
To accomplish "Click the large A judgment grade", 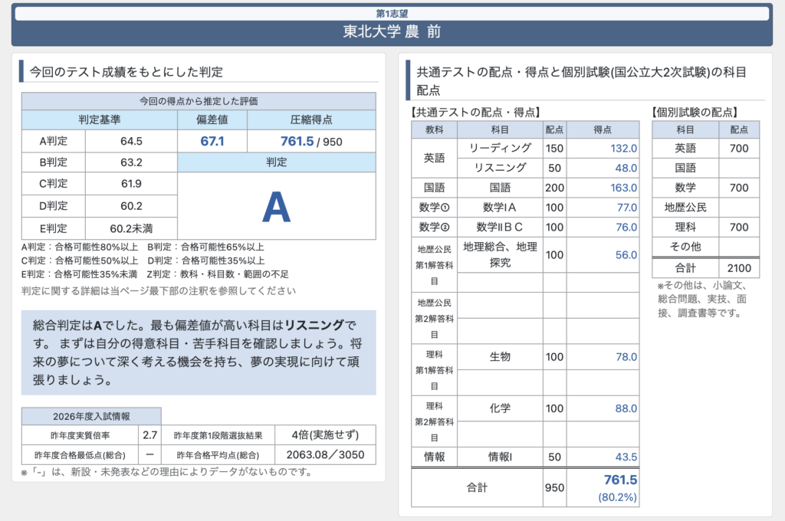I will click(276, 206).
